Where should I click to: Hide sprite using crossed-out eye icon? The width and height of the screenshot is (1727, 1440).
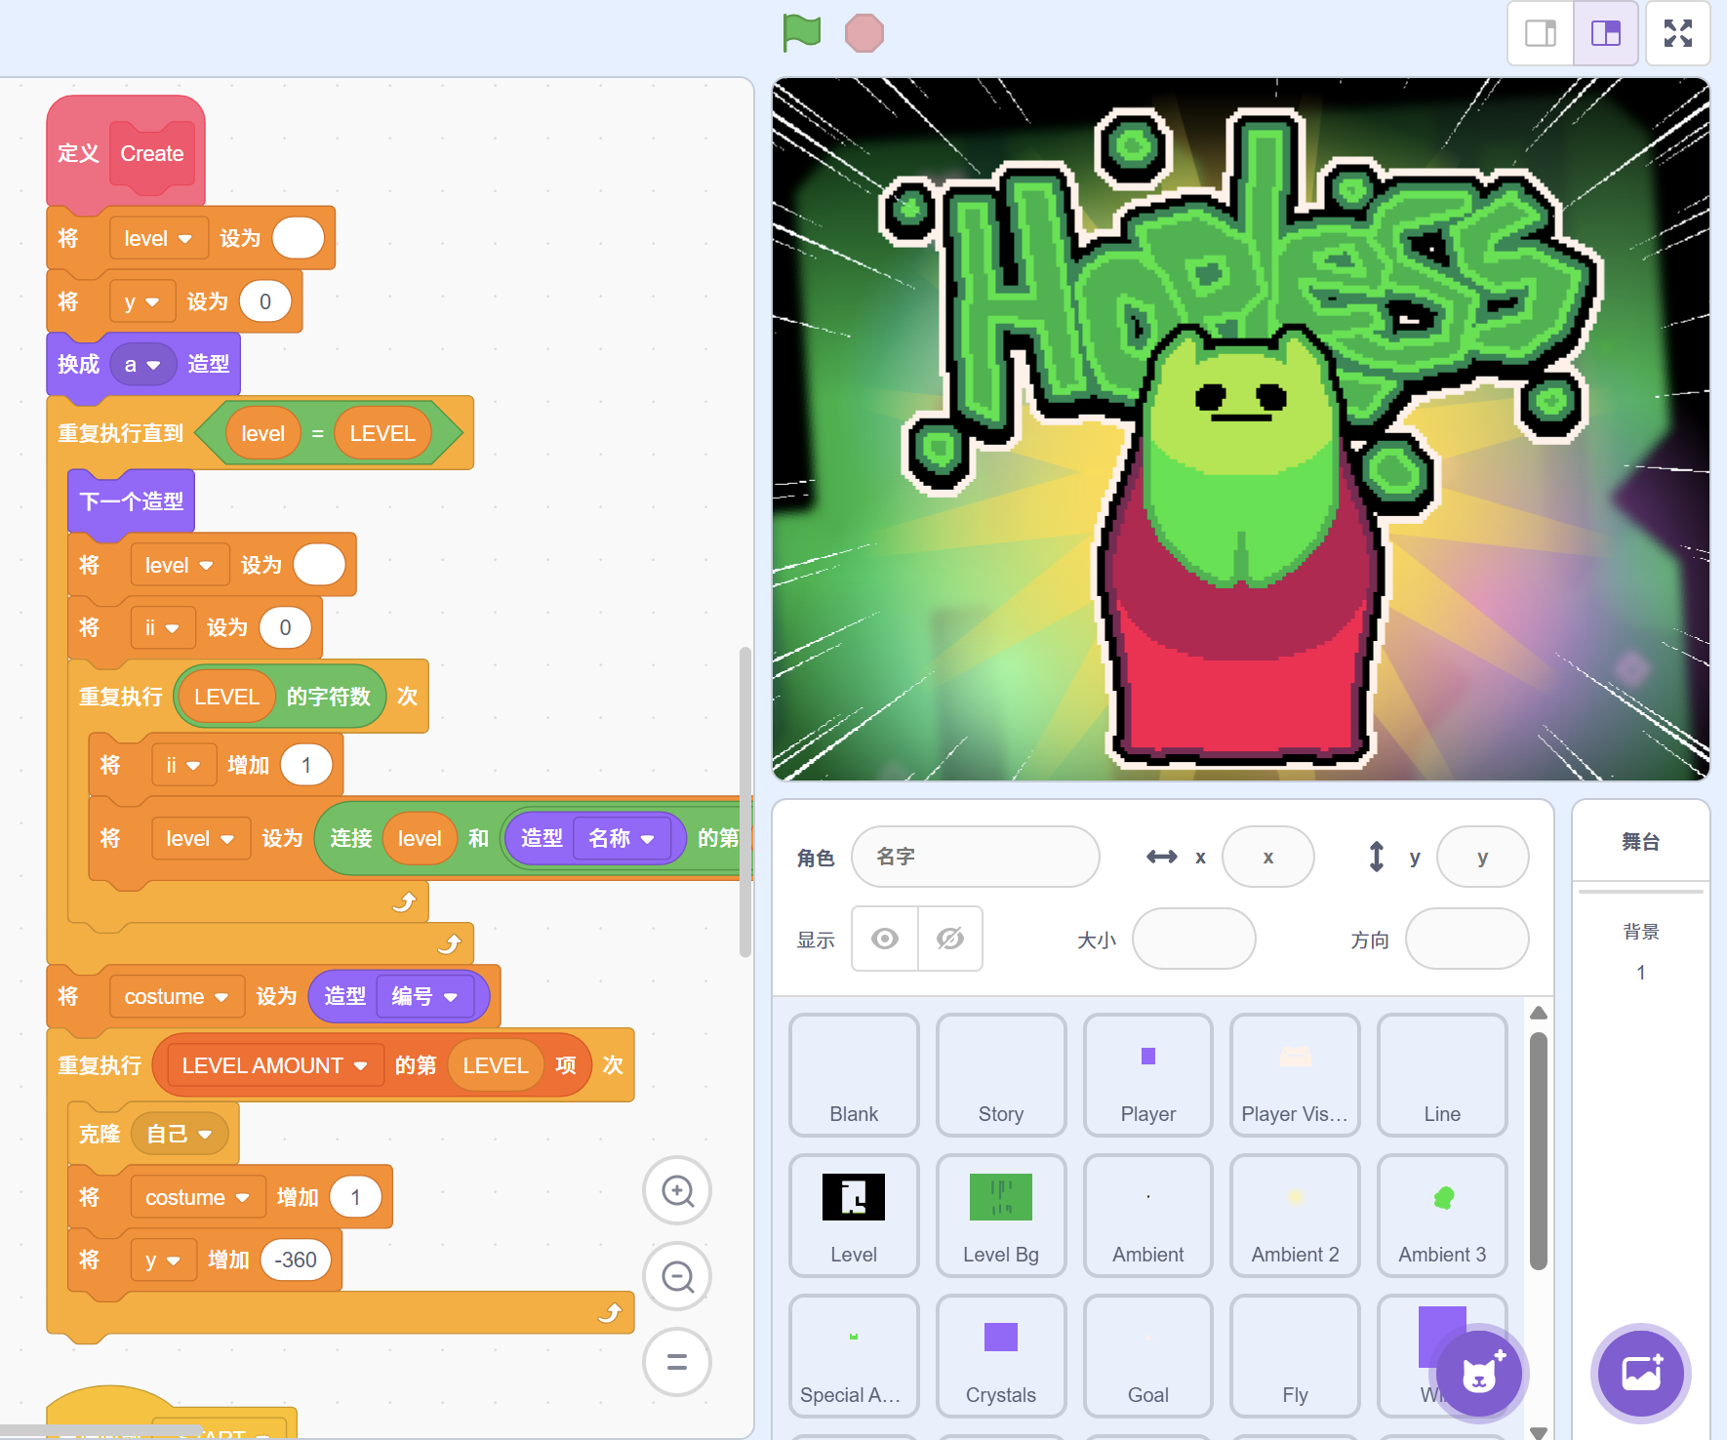pos(949,939)
